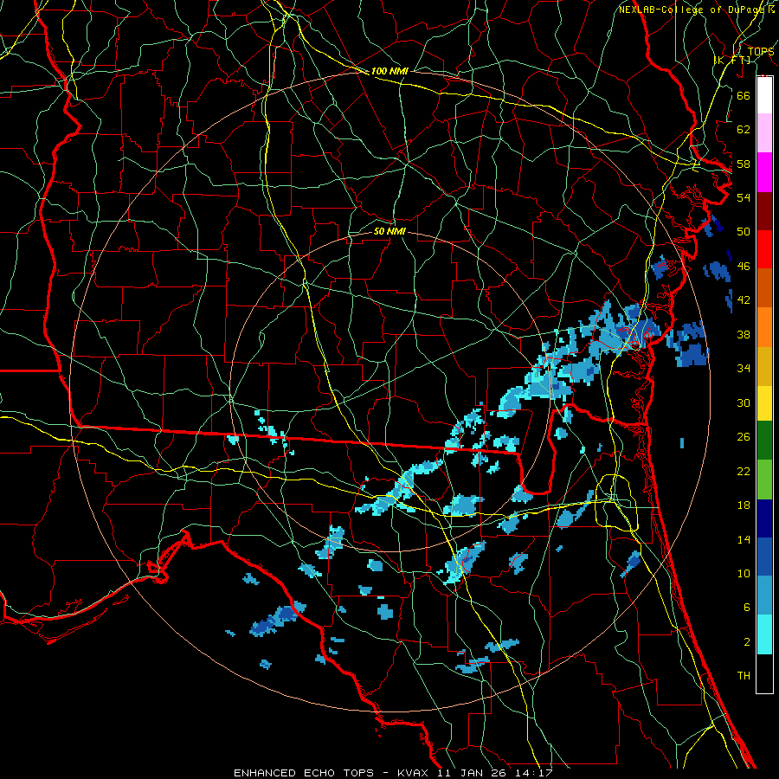
Task: Click the 18 legend value label
Action: pyautogui.click(x=744, y=505)
